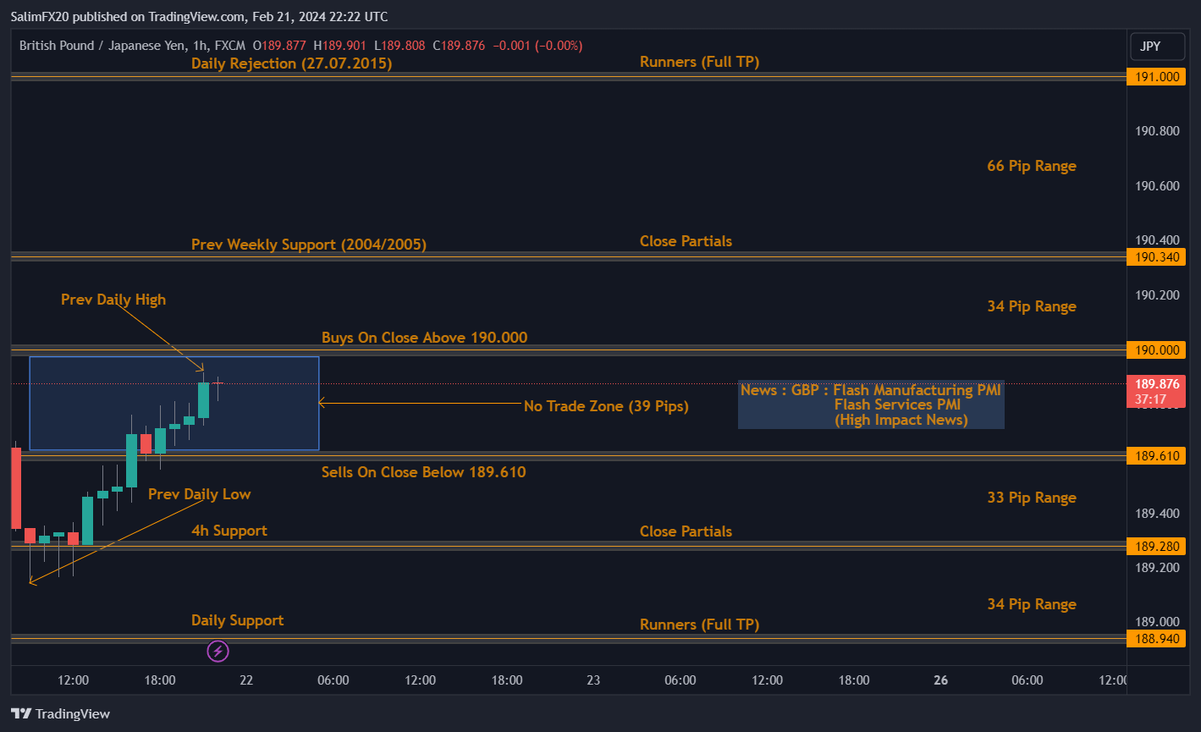Viewport: 1201px width, 732px height.
Task: Click the 189.280 orange price label
Action: 1156,547
